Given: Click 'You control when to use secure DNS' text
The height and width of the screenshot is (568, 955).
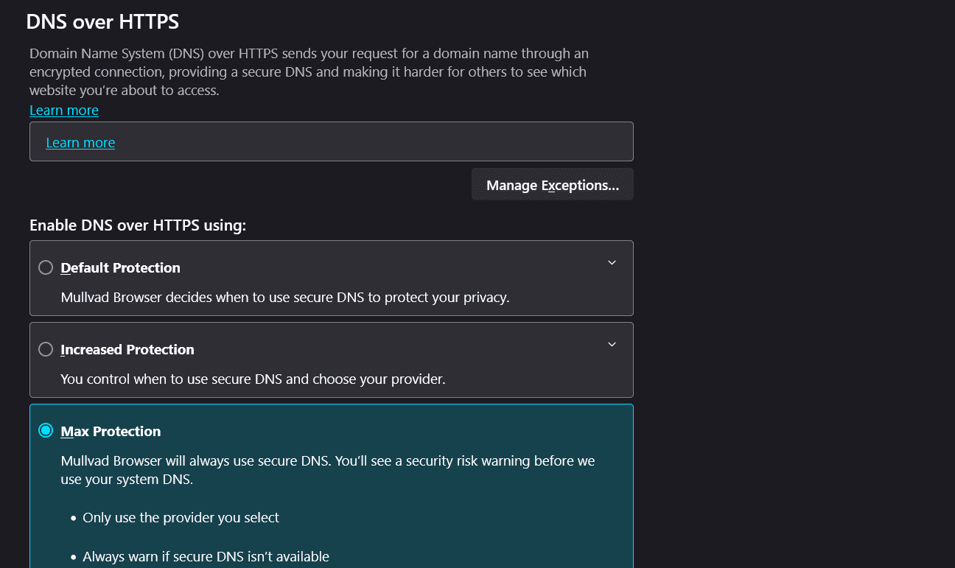Looking at the screenshot, I should tap(253, 380).
